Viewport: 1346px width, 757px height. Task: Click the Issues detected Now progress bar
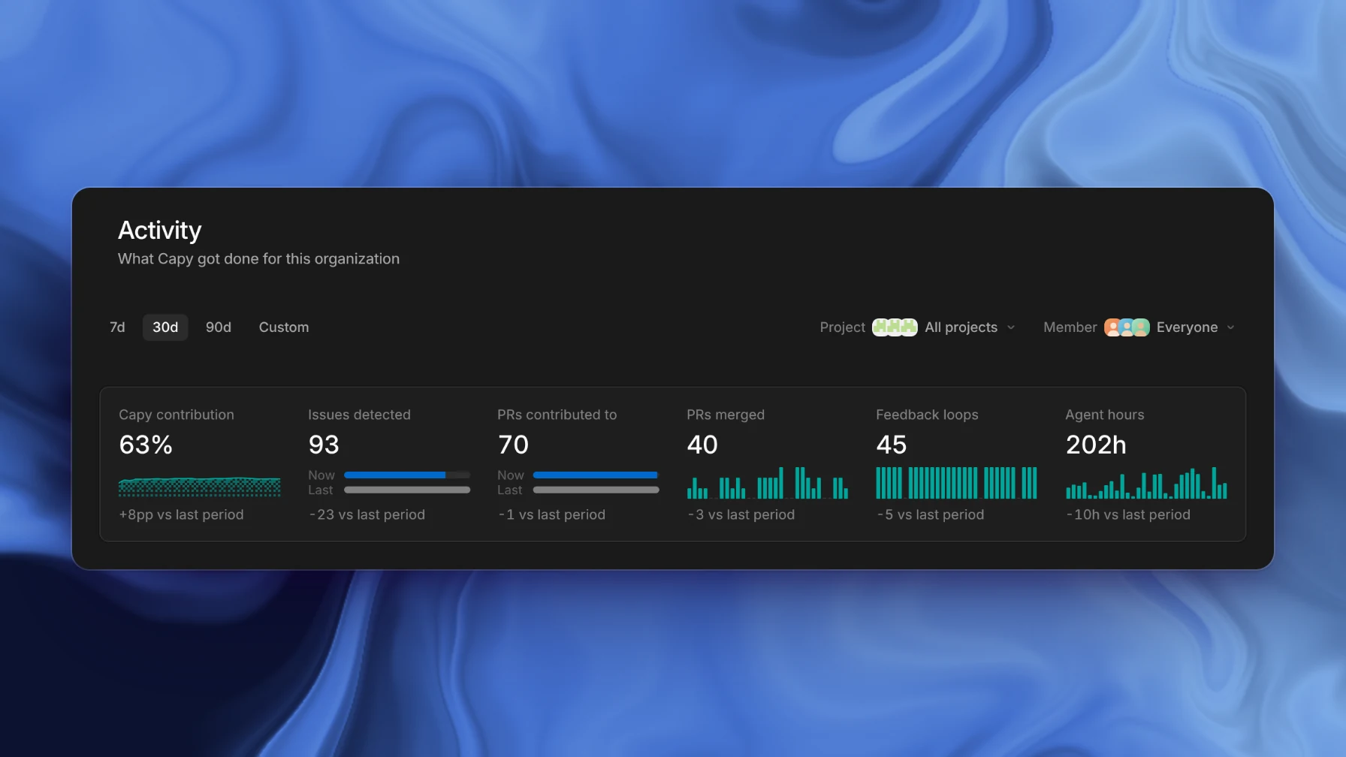[407, 475]
